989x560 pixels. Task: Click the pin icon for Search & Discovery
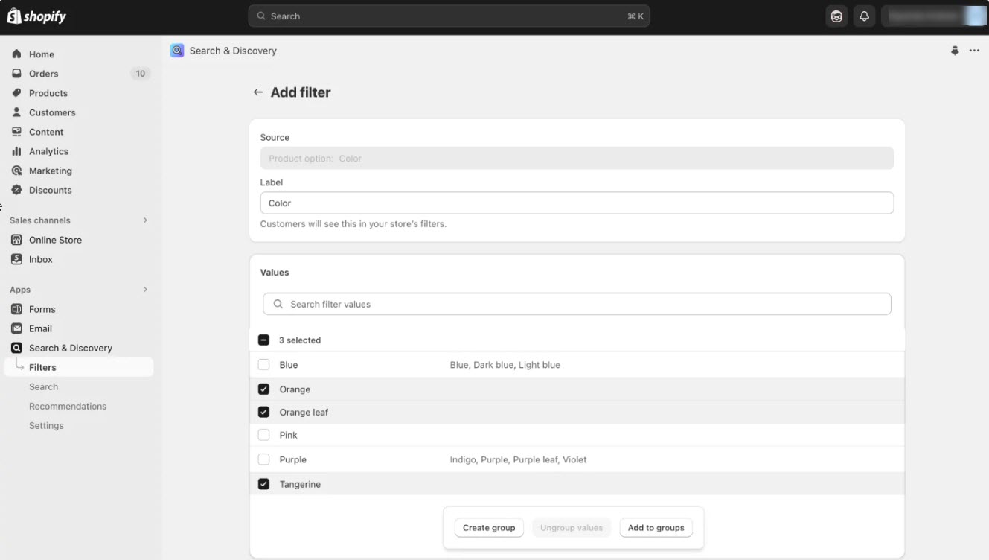[955, 51]
